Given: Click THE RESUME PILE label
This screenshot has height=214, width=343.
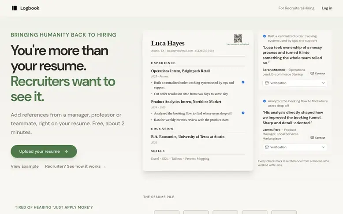Looking at the screenshot, I should (x=159, y=197).
